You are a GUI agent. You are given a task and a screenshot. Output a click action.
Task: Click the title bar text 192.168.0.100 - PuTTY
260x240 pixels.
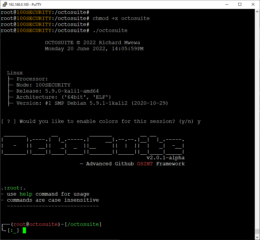click(25, 4)
